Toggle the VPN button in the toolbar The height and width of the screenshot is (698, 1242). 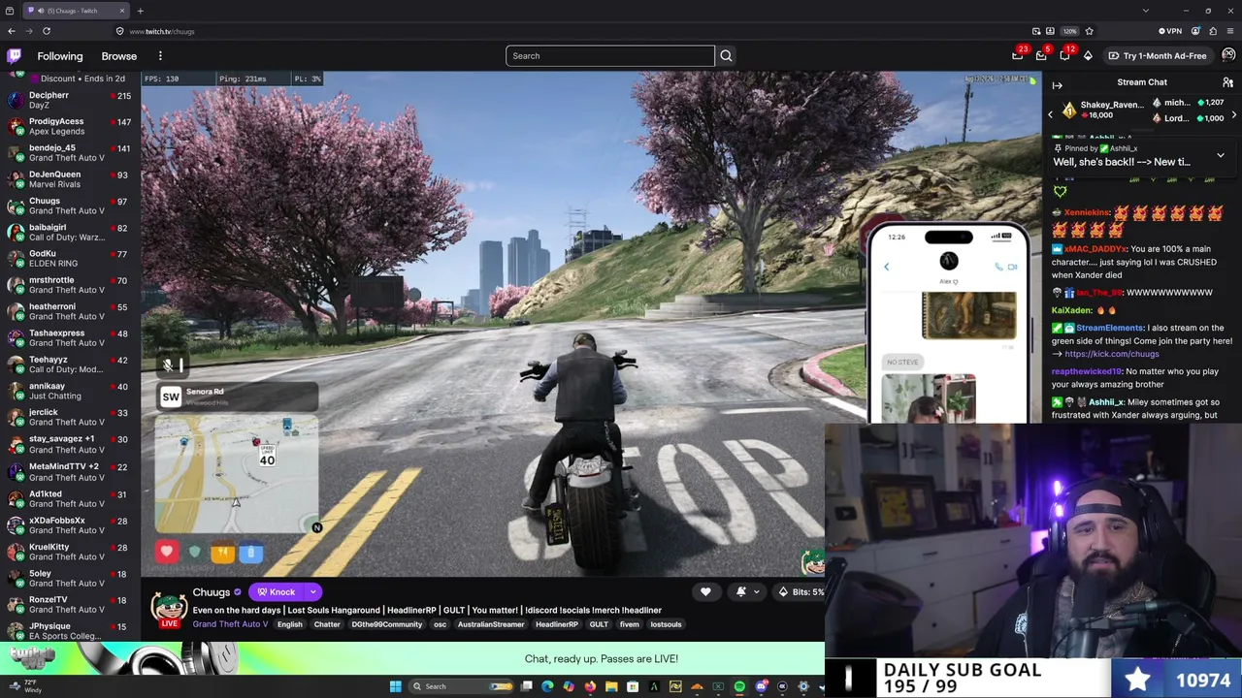(x=1169, y=31)
